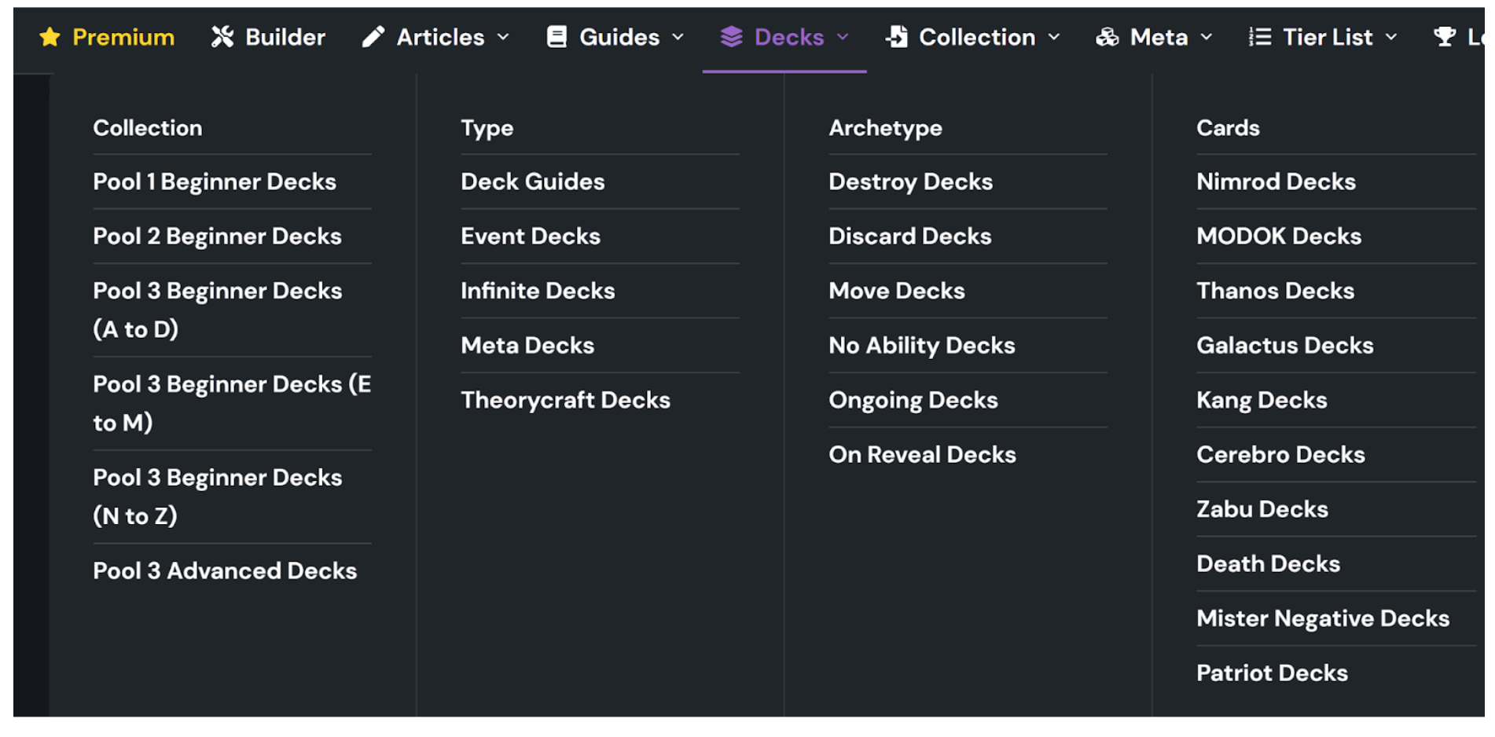The image size is (1495, 737).
Task: Browse Cerebro Decks
Action: pyautogui.click(x=1280, y=454)
